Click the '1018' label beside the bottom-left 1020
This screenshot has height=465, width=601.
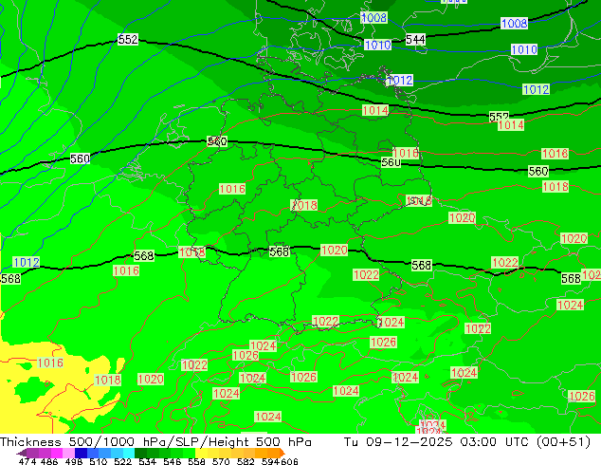tap(108, 380)
